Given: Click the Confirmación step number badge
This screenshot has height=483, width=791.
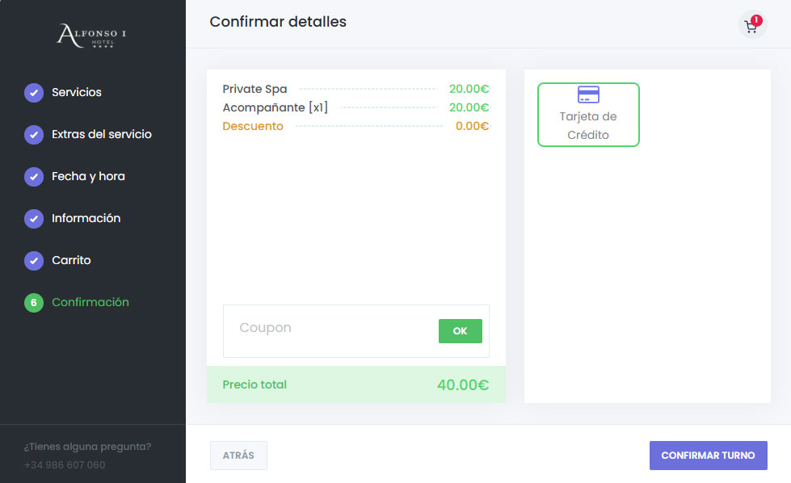Looking at the screenshot, I should click(34, 303).
